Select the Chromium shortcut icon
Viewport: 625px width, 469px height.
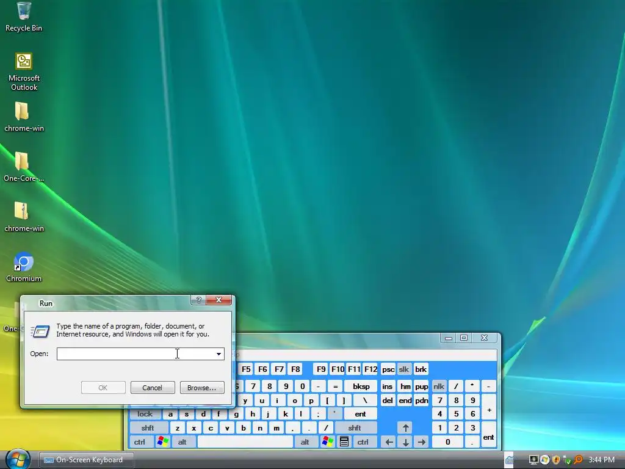pos(24,267)
